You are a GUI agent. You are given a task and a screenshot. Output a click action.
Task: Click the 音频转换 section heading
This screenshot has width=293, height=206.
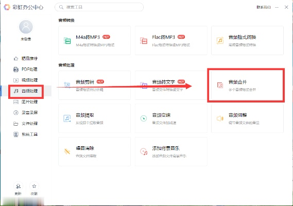pyautogui.click(x=66, y=20)
